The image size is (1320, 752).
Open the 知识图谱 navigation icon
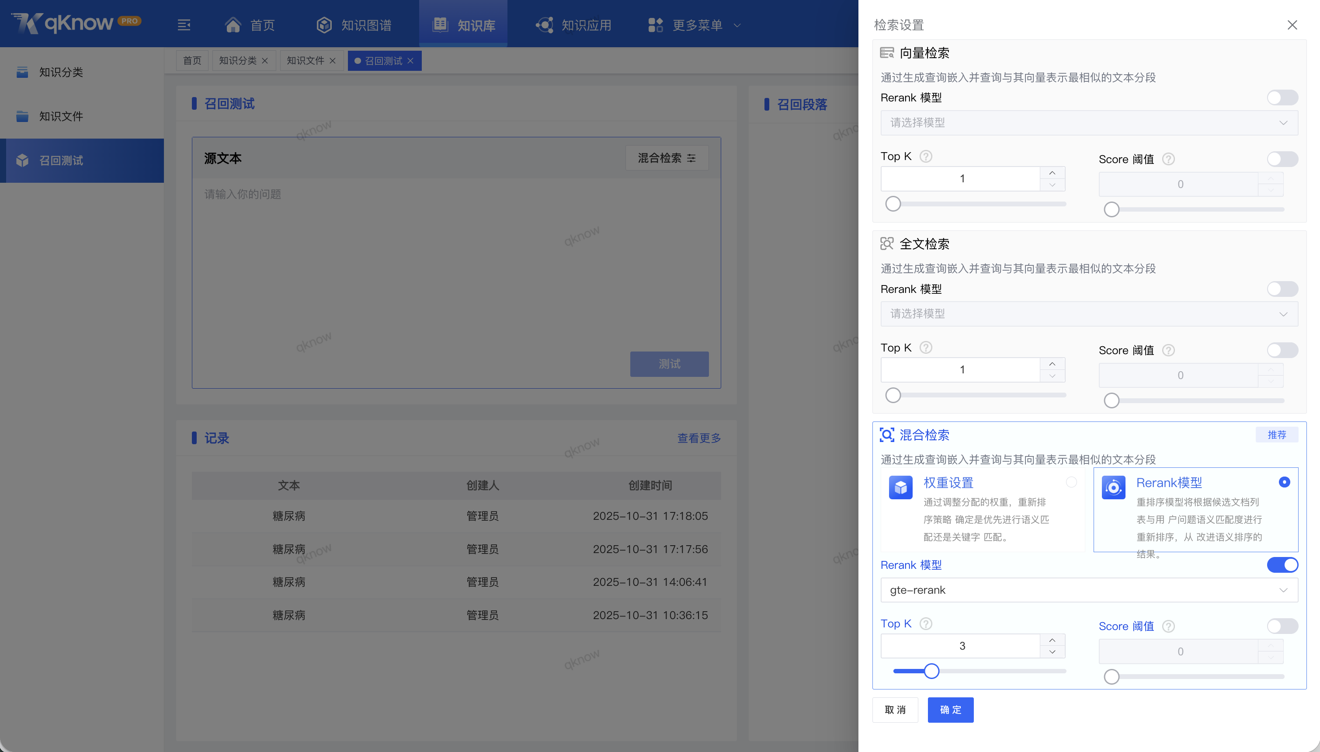(x=324, y=24)
